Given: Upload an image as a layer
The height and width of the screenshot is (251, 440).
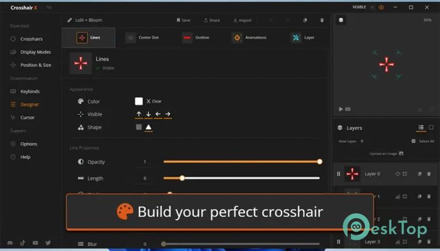Looking at the screenshot, I should 387,154.
